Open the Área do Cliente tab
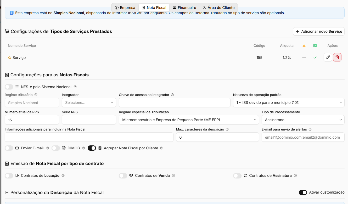 (x=218, y=8)
